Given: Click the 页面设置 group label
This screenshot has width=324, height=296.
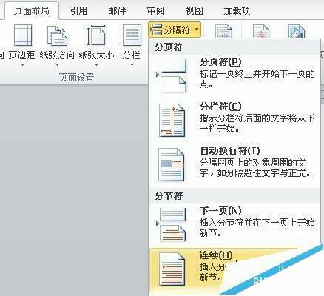Looking at the screenshot, I should (77, 78).
